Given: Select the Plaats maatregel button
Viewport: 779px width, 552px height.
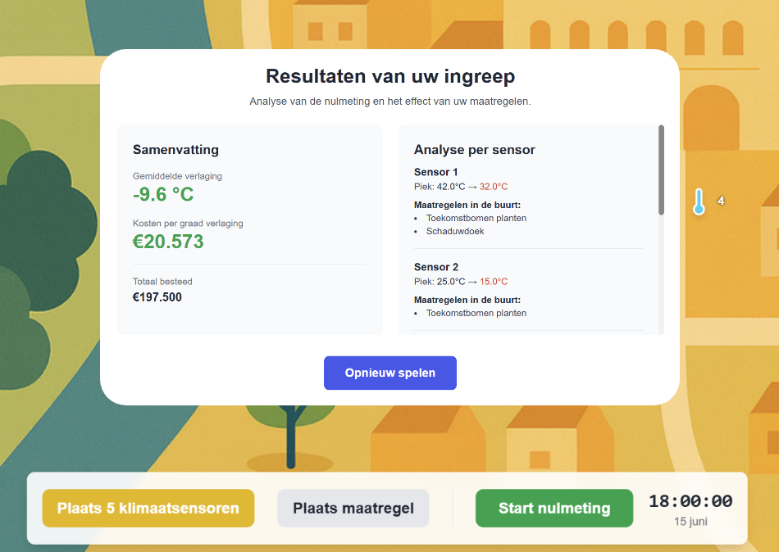Looking at the screenshot, I should (353, 509).
